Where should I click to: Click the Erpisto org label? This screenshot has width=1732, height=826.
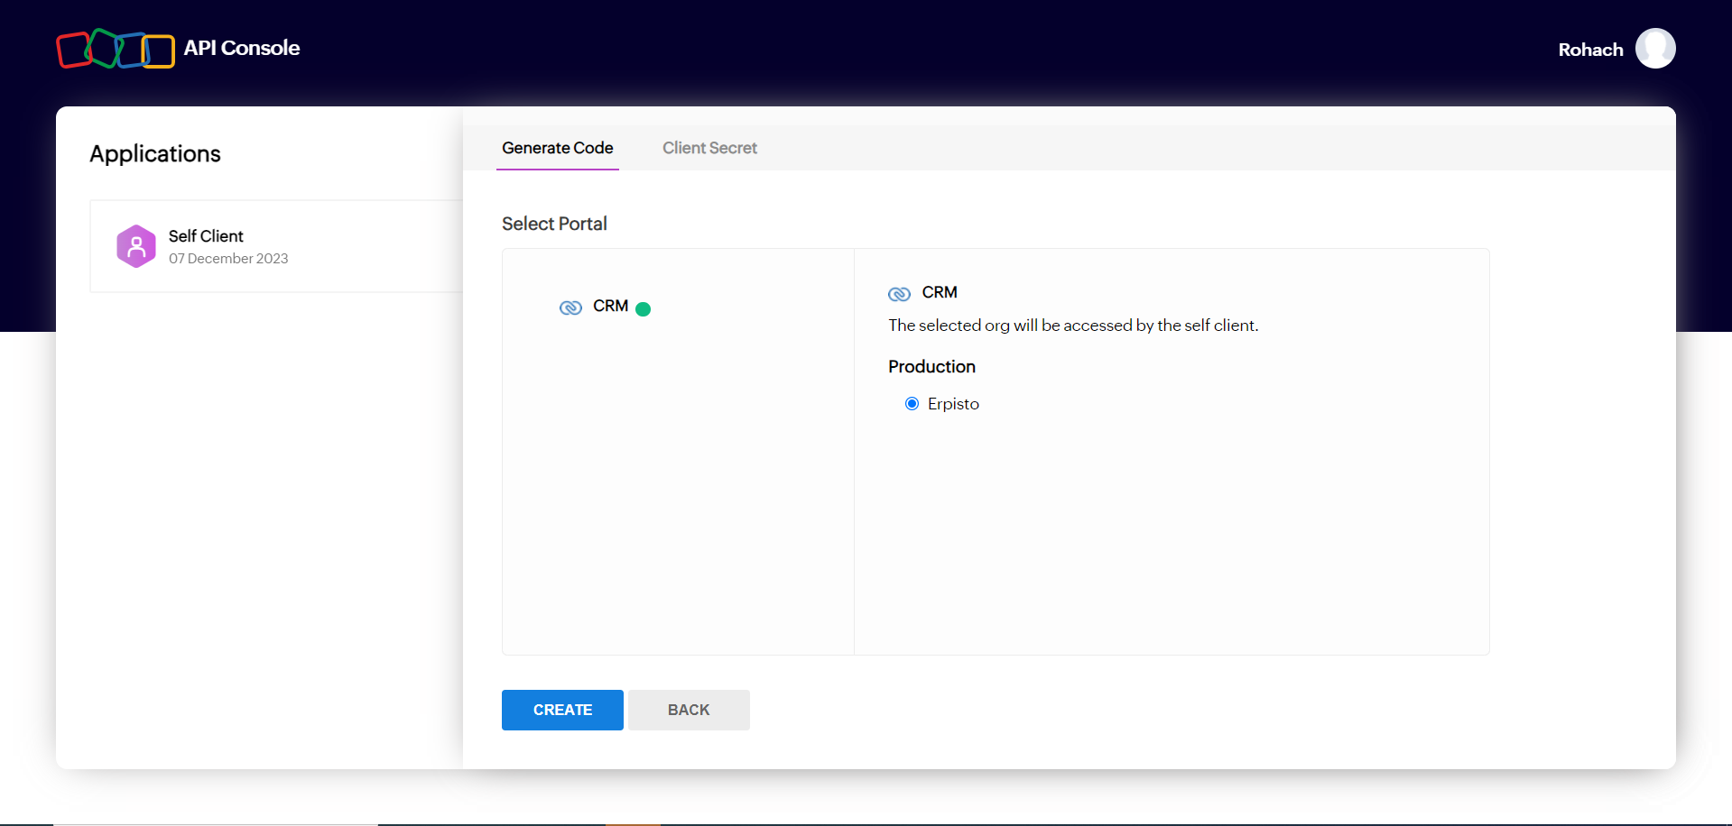tap(953, 404)
